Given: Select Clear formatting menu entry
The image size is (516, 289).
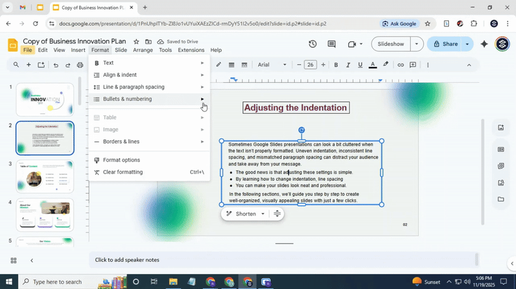Looking at the screenshot, I should click(x=123, y=172).
